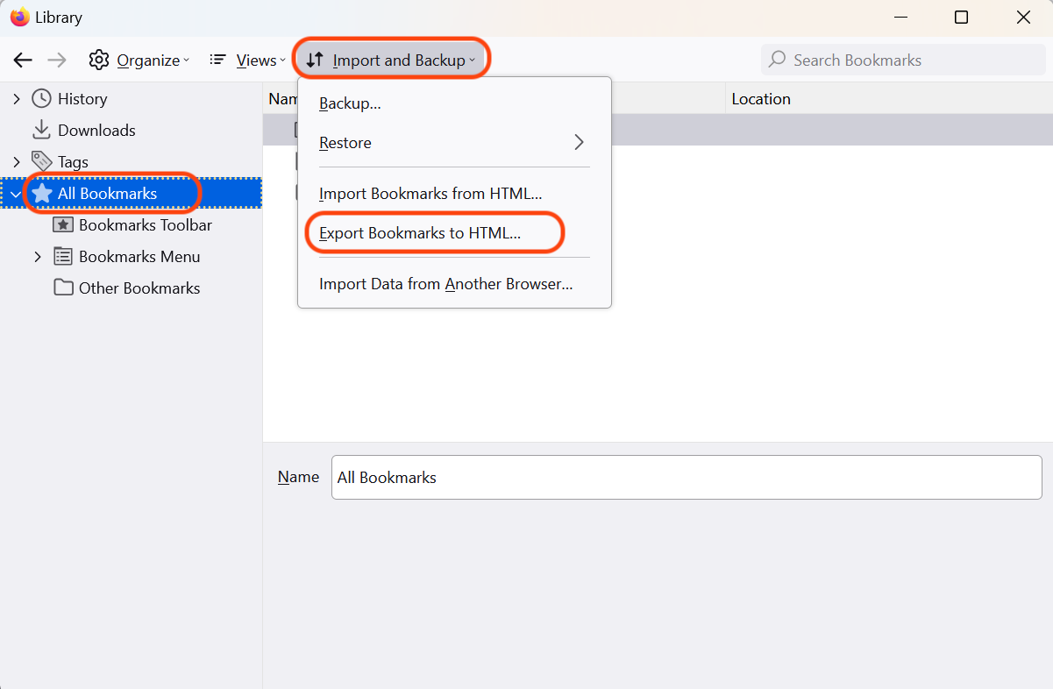
Task: Click the Import and Backup arrows icon
Action: click(315, 60)
